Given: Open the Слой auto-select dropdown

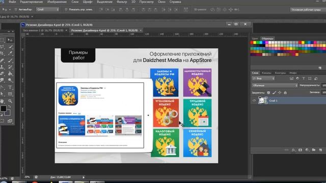Looking at the screenshot, I should click(x=48, y=10).
